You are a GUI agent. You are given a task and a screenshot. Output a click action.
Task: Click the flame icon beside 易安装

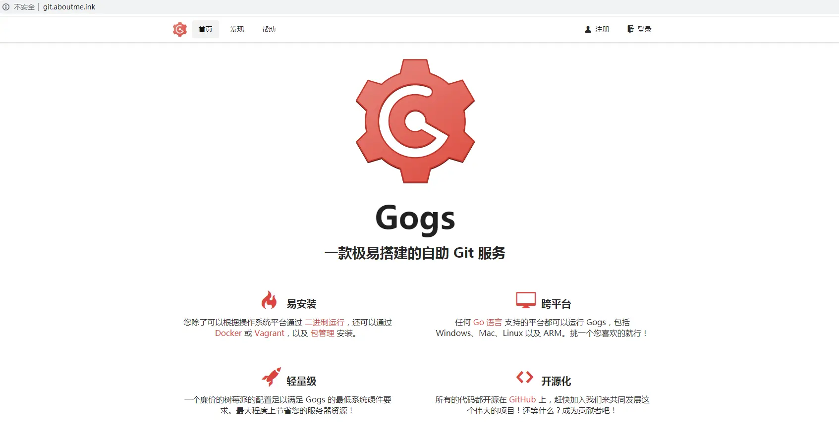(269, 300)
